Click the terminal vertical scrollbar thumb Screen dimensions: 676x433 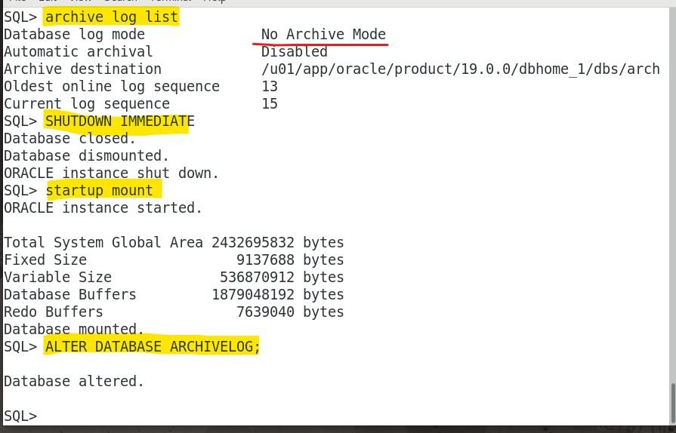(673, 402)
